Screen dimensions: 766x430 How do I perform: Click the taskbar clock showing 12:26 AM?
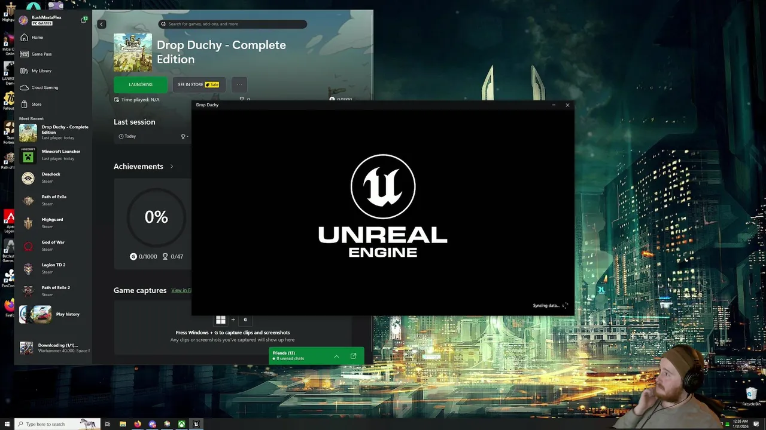(x=741, y=424)
